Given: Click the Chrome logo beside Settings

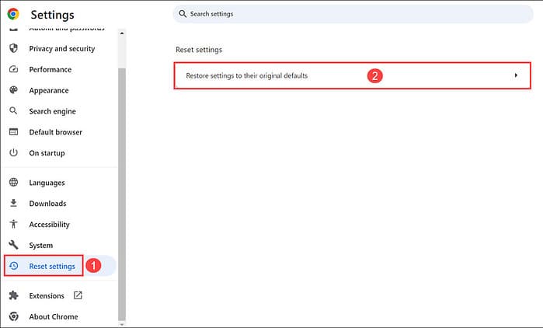Looking at the screenshot, I should point(13,14).
